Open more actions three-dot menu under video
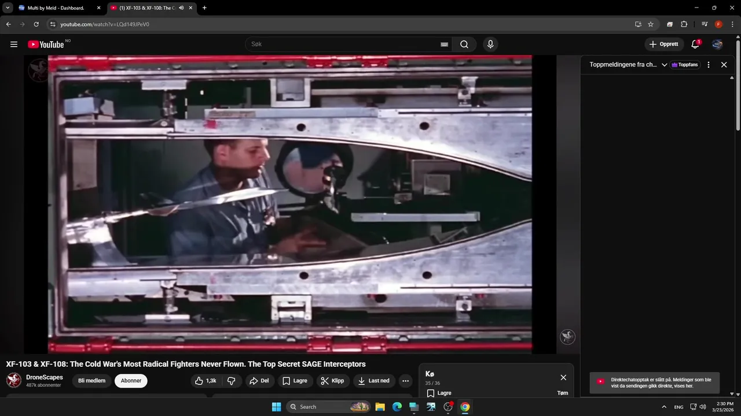This screenshot has height=416, width=741. click(x=405, y=381)
